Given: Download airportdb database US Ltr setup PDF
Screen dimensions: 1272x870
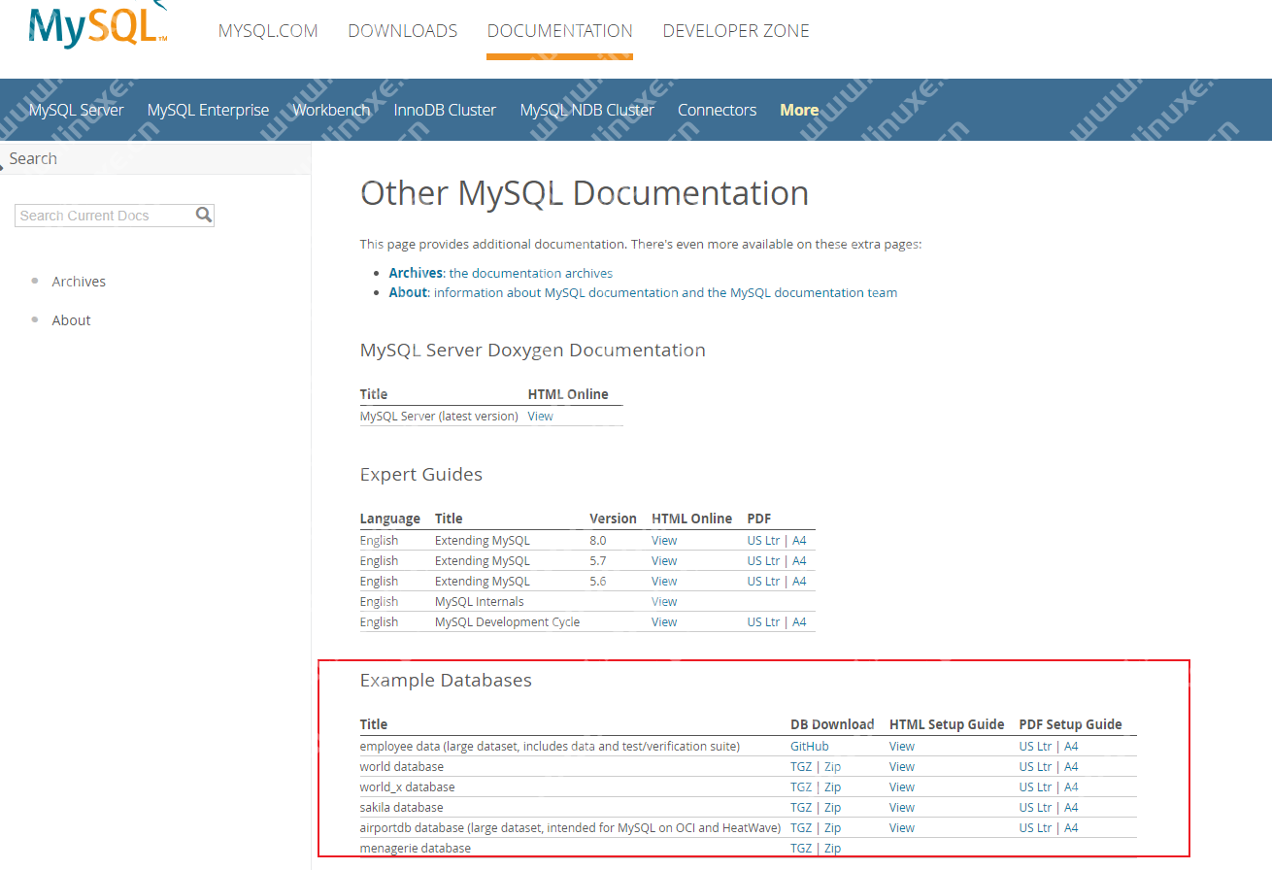Looking at the screenshot, I should (x=1035, y=827).
